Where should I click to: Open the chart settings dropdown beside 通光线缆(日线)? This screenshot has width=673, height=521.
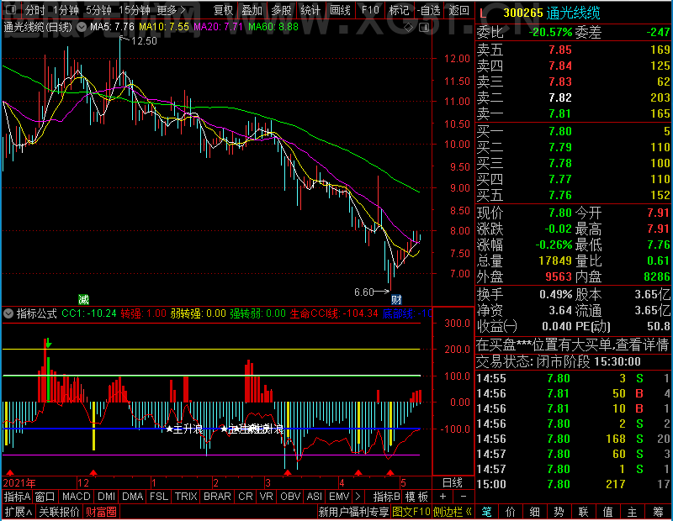(81, 27)
